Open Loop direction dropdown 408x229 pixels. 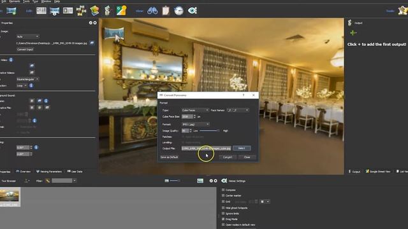(22, 85)
